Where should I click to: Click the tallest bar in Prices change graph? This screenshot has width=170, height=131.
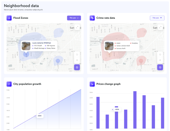pos(135,110)
